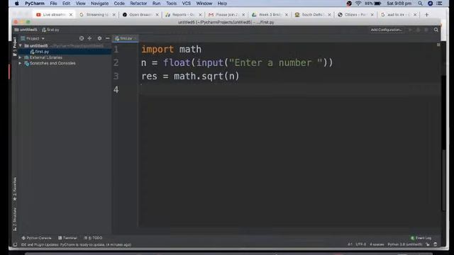The height and width of the screenshot is (255, 454).
Task: Open the 4 spaces indent selector
Action: (377, 244)
